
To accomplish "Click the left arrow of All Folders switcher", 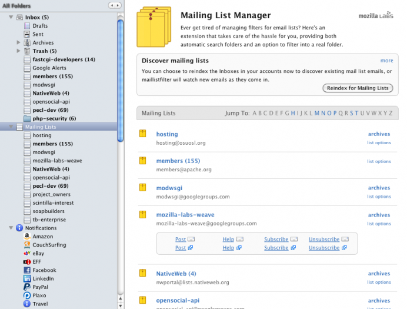I will (112, 5).
